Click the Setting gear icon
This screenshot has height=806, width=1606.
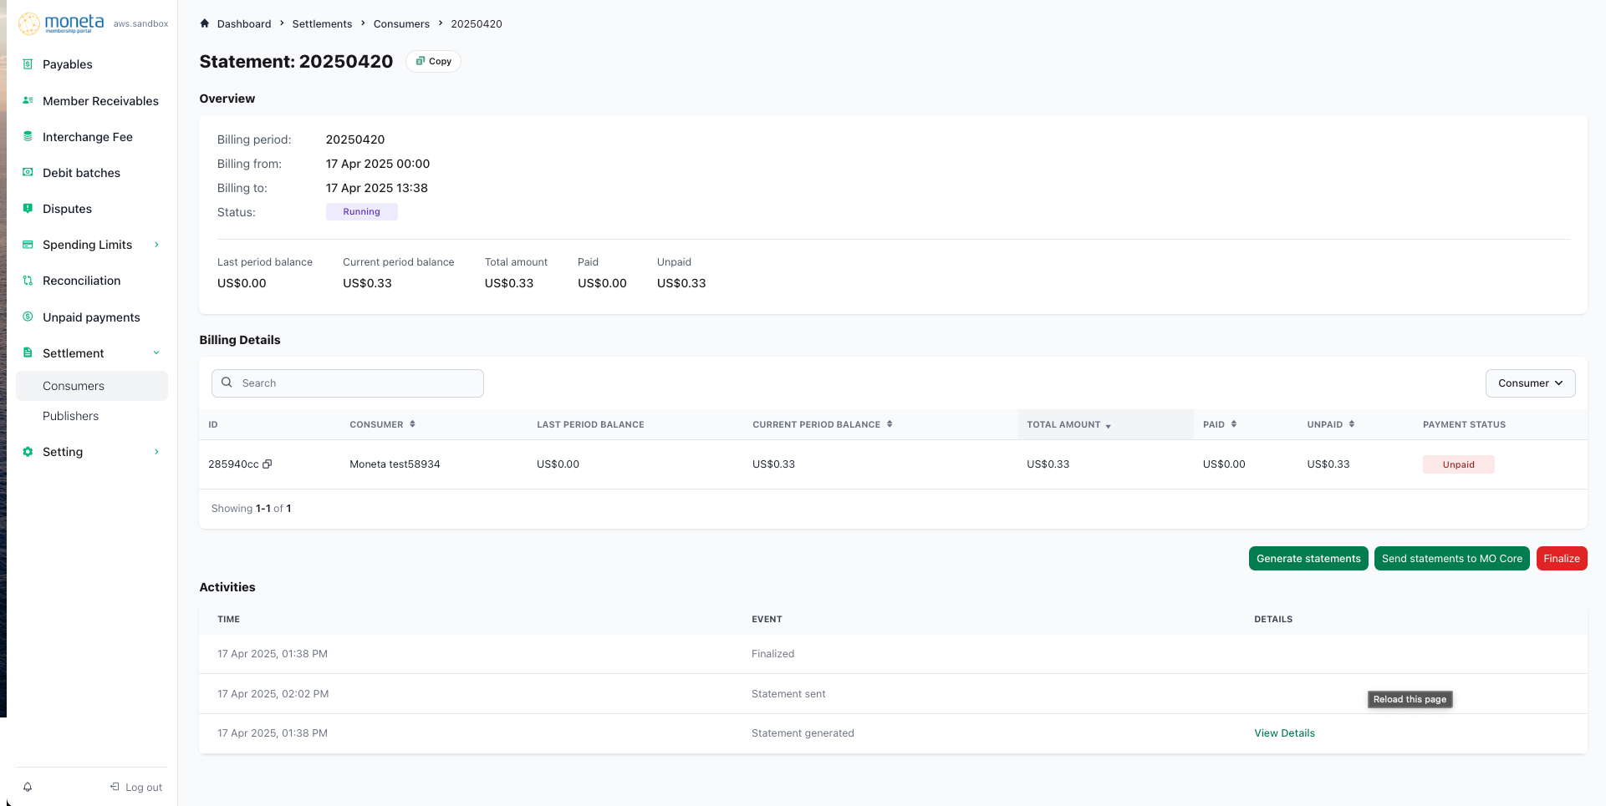click(x=28, y=452)
